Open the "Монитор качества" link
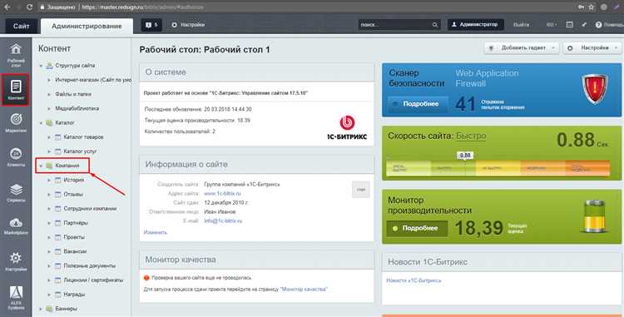The image size is (624, 317). [x=304, y=290]
